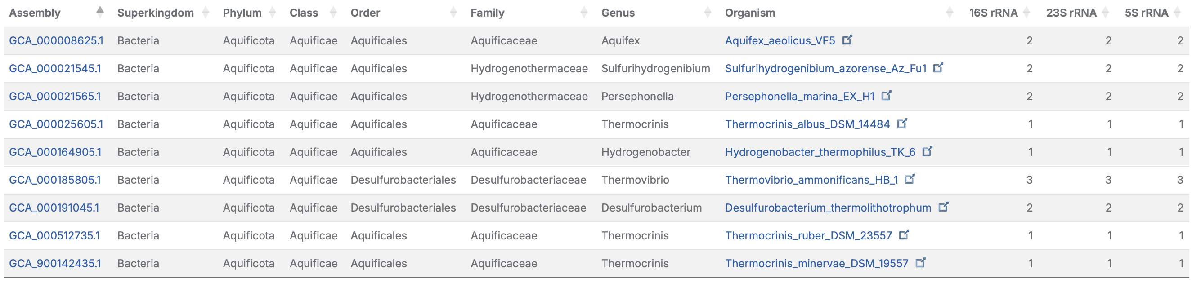Click the Organism column header
Viewport: 1192px width, 283px height.
tap(750, 13)
